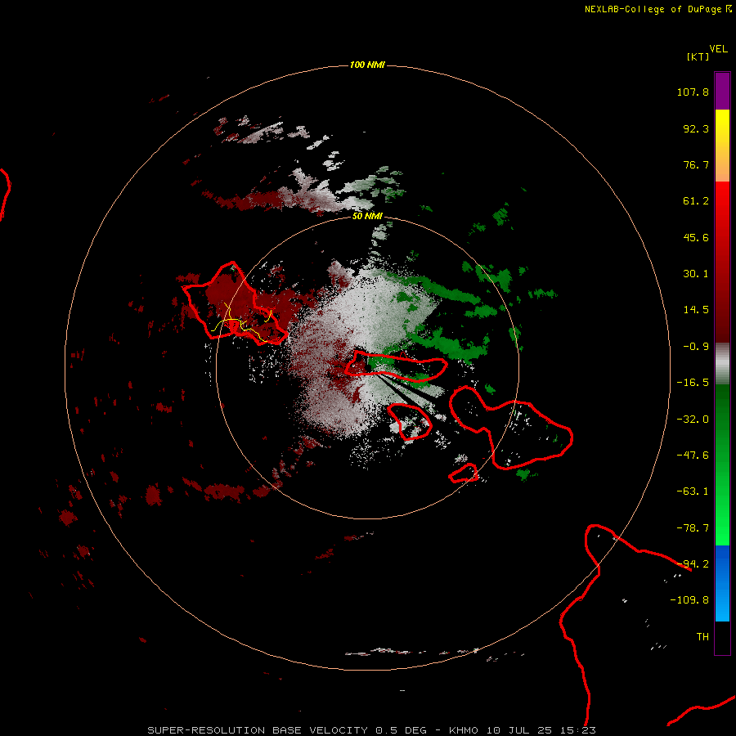Screen dimensions: 736x736
Task: Click the 61.2 legend value
Action: [696, 201]
